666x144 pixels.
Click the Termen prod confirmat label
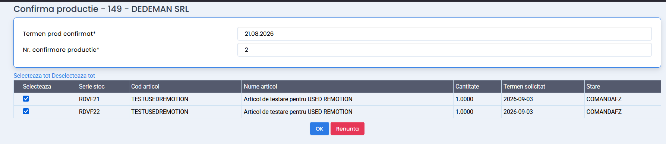(x=59, y=33)
